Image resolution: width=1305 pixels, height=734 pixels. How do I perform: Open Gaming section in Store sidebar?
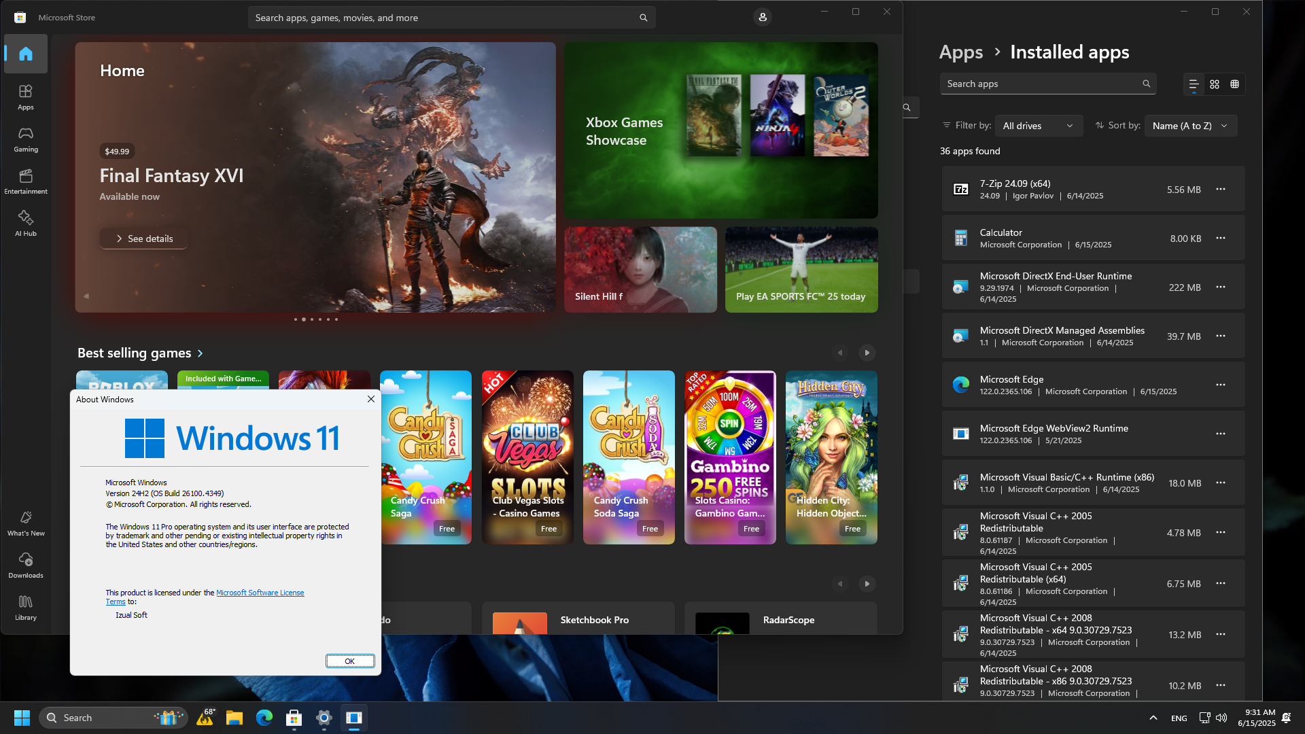tap(26, 139)
